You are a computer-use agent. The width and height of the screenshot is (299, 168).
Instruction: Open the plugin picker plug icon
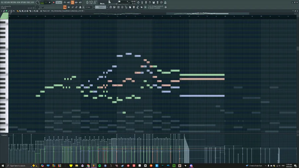point(134,7)
